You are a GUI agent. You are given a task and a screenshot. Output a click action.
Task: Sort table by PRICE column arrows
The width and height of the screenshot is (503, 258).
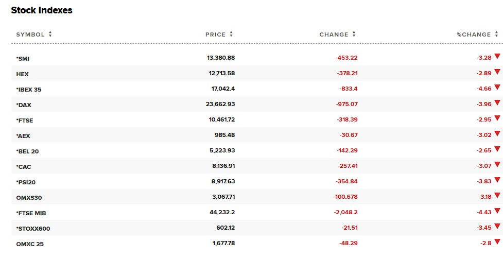(231, 34)
